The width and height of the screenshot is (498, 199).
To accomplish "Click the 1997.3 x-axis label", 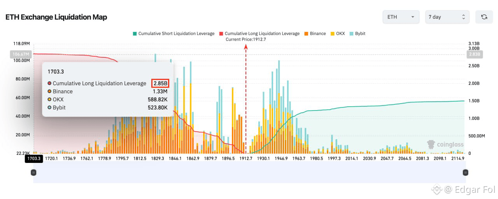I will tap(334, 159).
